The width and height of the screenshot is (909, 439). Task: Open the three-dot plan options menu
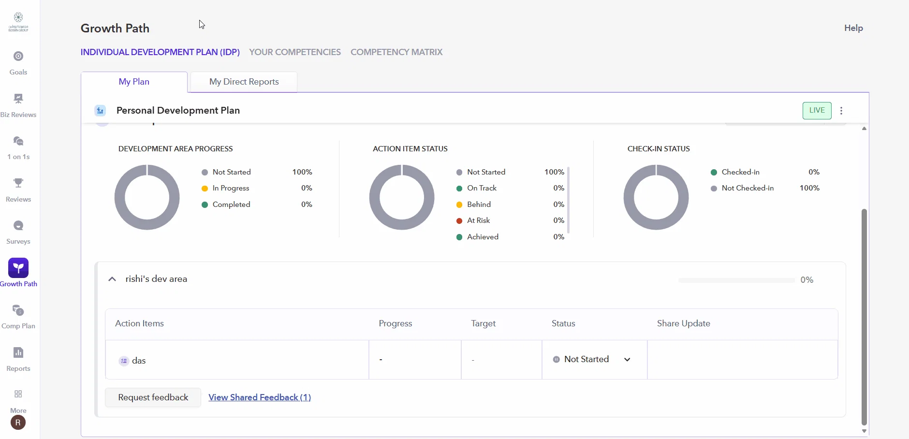[841, 111]
